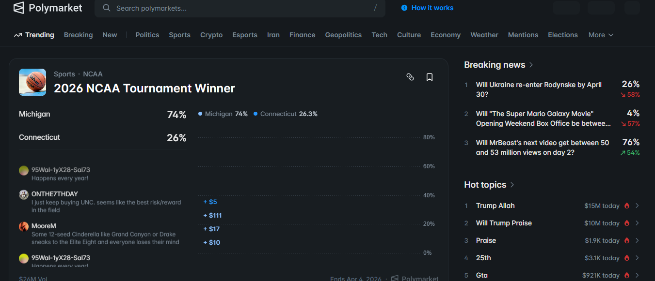Click the search polymarkets field
This screenshot has width=655, height=281.
click(240, 8)
